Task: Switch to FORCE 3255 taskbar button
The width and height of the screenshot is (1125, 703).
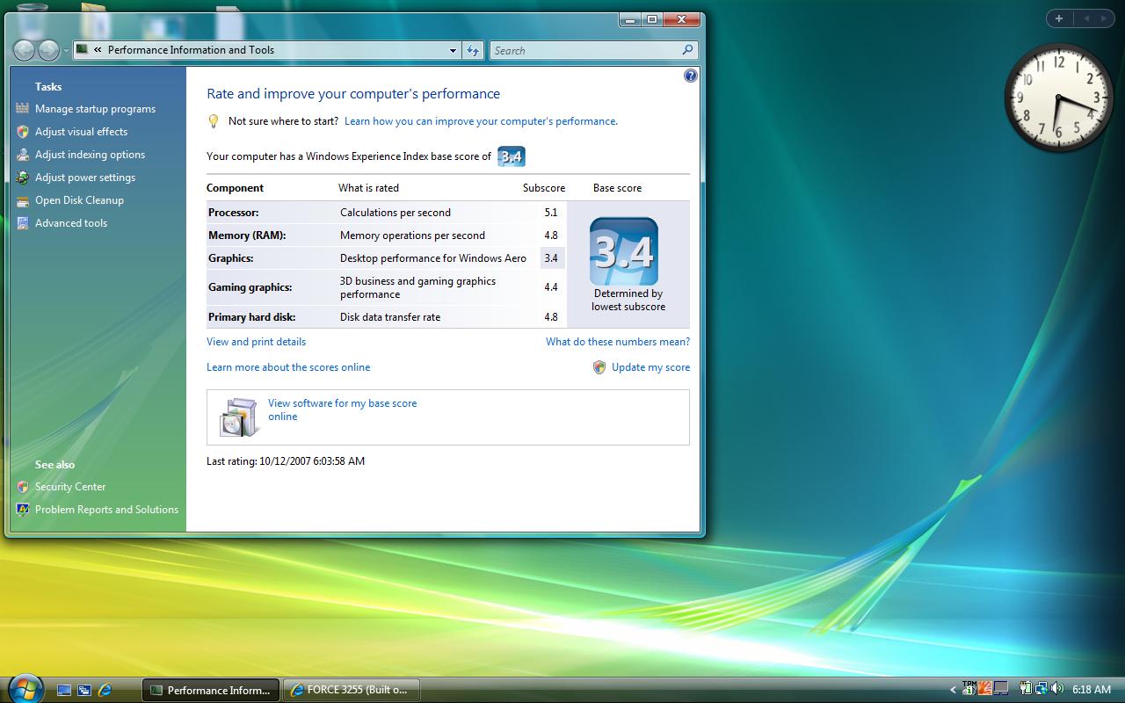Action: 351,690
